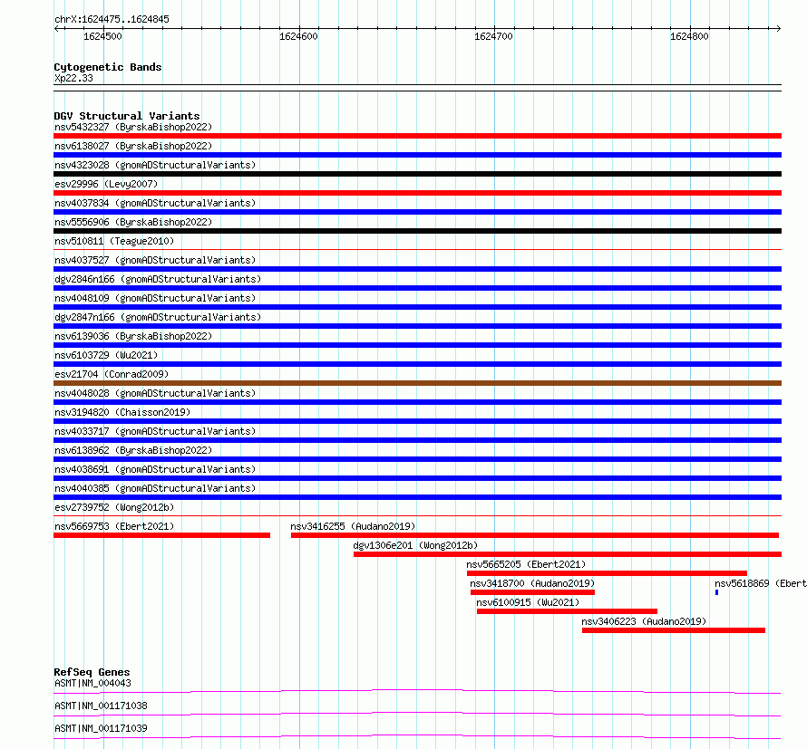Open variant nsv5665205 (Ebert2021)
Viewport: 807px width, 749px height.
point(526,564)
